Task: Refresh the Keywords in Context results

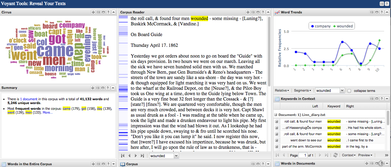Action: 335,155
